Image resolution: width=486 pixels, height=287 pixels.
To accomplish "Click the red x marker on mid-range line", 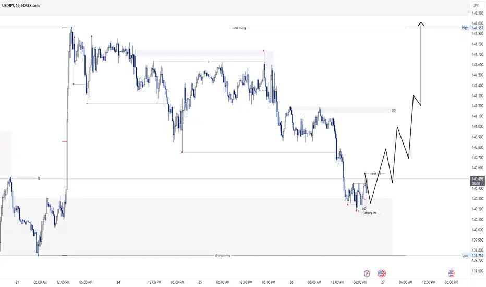I will point(209,62).
